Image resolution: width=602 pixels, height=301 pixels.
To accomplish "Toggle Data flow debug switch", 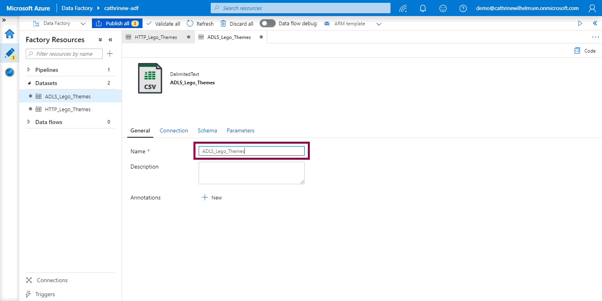I will 267,23.
